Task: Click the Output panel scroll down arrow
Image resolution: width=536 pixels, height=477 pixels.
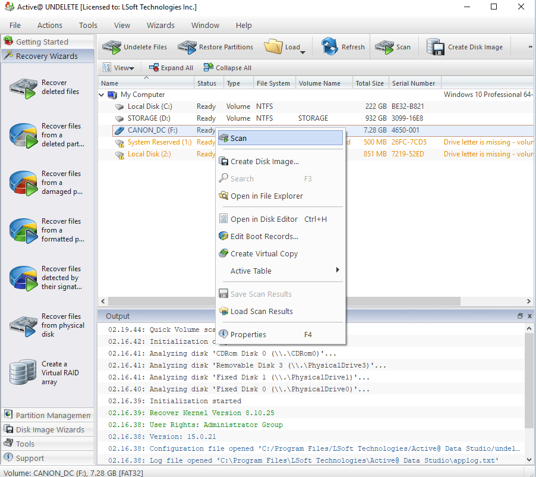Action: pos(529,460)
